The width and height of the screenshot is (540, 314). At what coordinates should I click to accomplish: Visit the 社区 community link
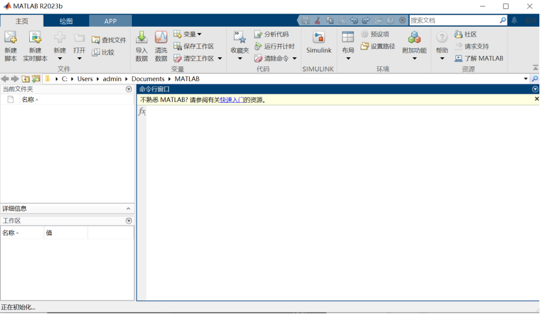tap(466, 34)
